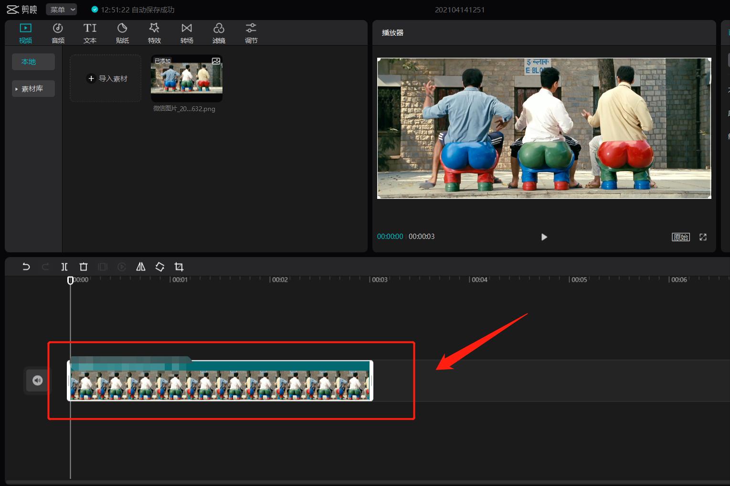Click the Rotate clip icon
Screen dimensions: 730x486
coord(160,267)
